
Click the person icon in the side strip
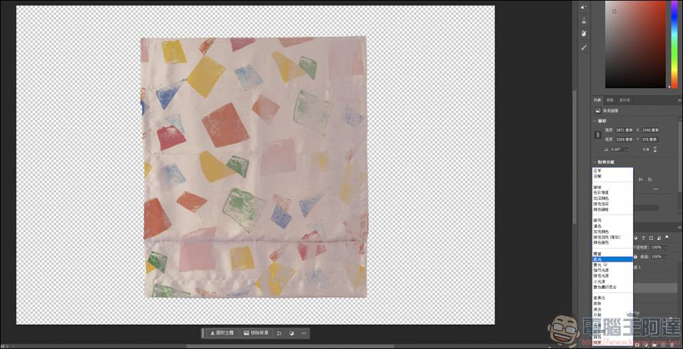point(584,20)
